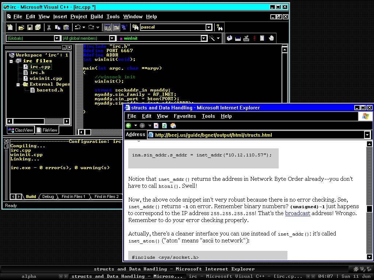Click the workspace tree scroll right arrow
This screenshot has width=374, height=280.
click(x=67, y=121)
